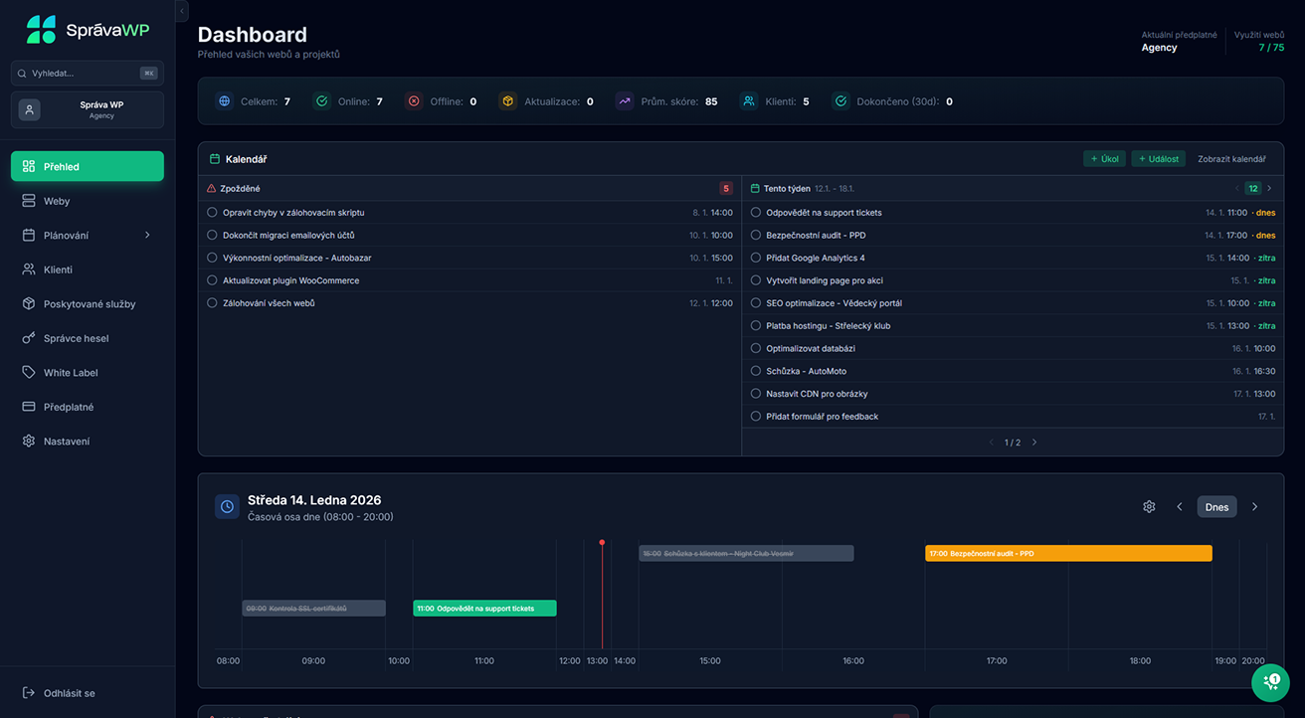Image resolution: width=1305 pixels, height=718 pixels.
Task: Open Správce hesel from sidebar
Action: pos(76,338)
